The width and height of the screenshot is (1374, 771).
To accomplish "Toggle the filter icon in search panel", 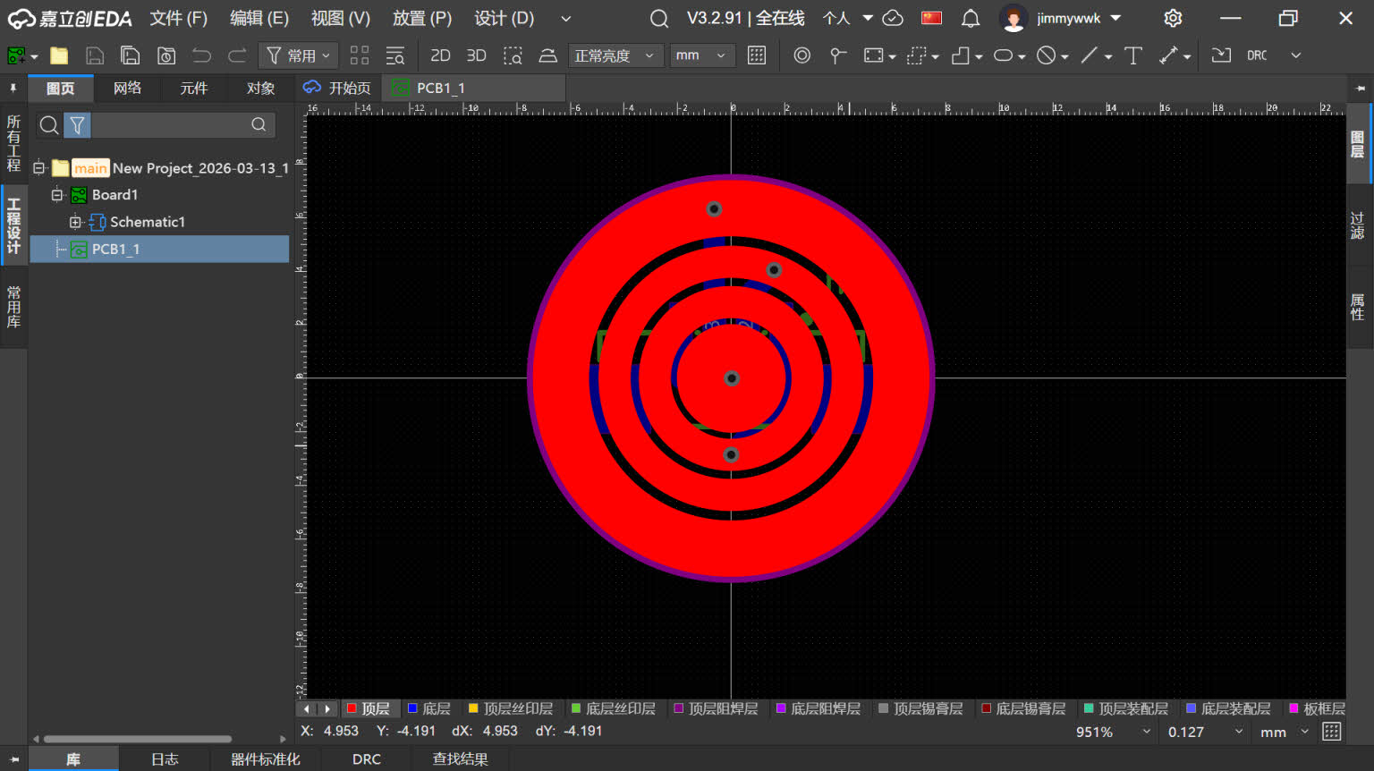I will coord(78,125).
